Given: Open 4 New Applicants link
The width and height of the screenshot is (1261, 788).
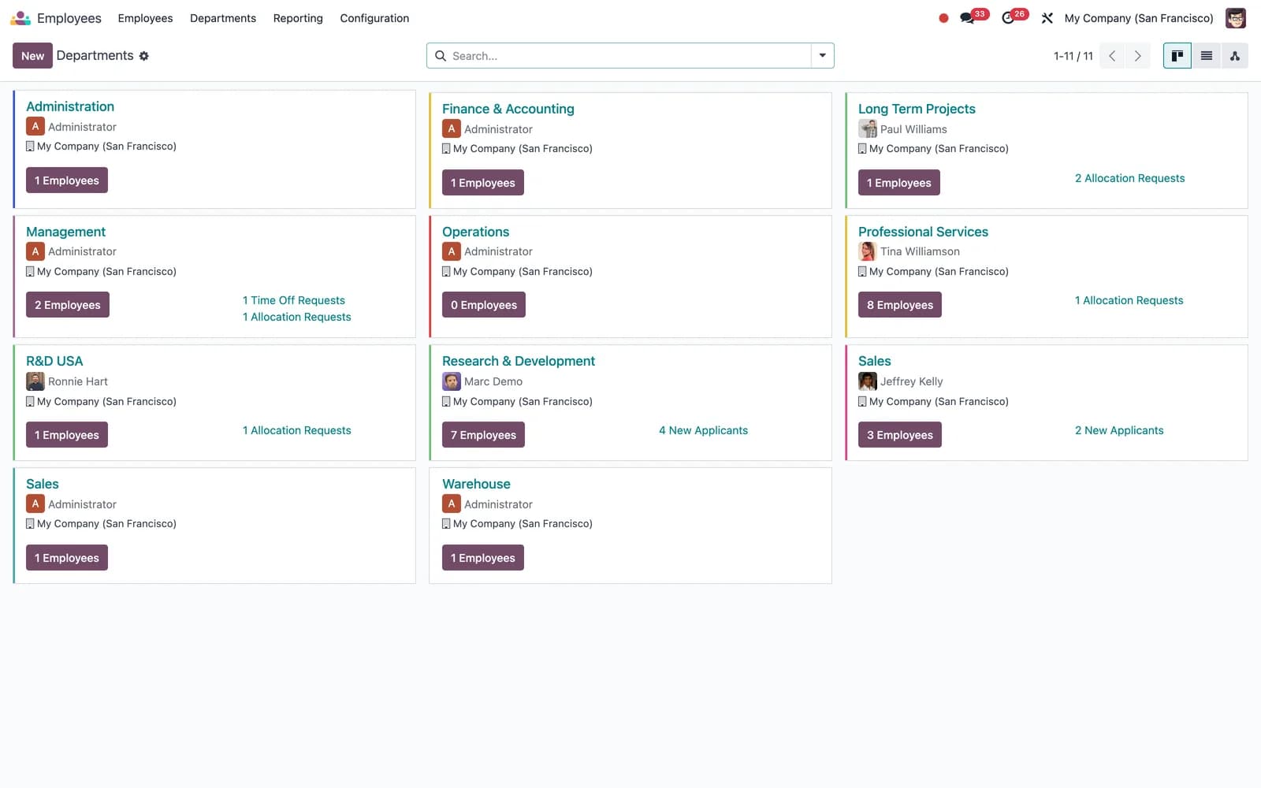Looking at the screenshot, I should [703, 430].
